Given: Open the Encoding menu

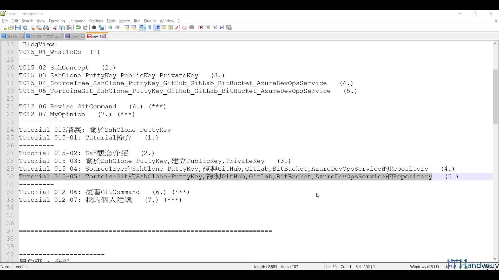Looking at the screenshot, I should 57,21.
